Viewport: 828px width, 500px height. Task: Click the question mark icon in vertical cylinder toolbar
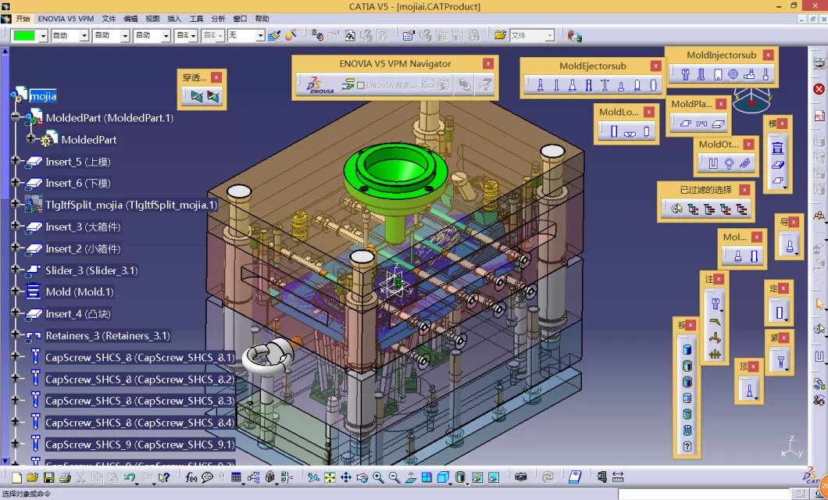[687, 447]
